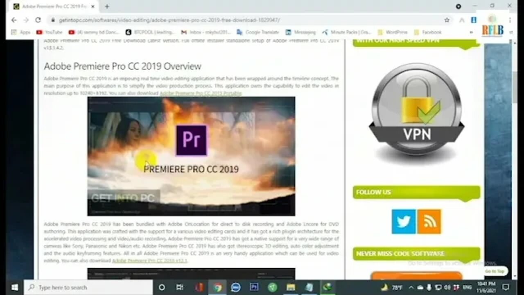
Task: Open the Minute Packs bookmark
Action: coord(346,32)
